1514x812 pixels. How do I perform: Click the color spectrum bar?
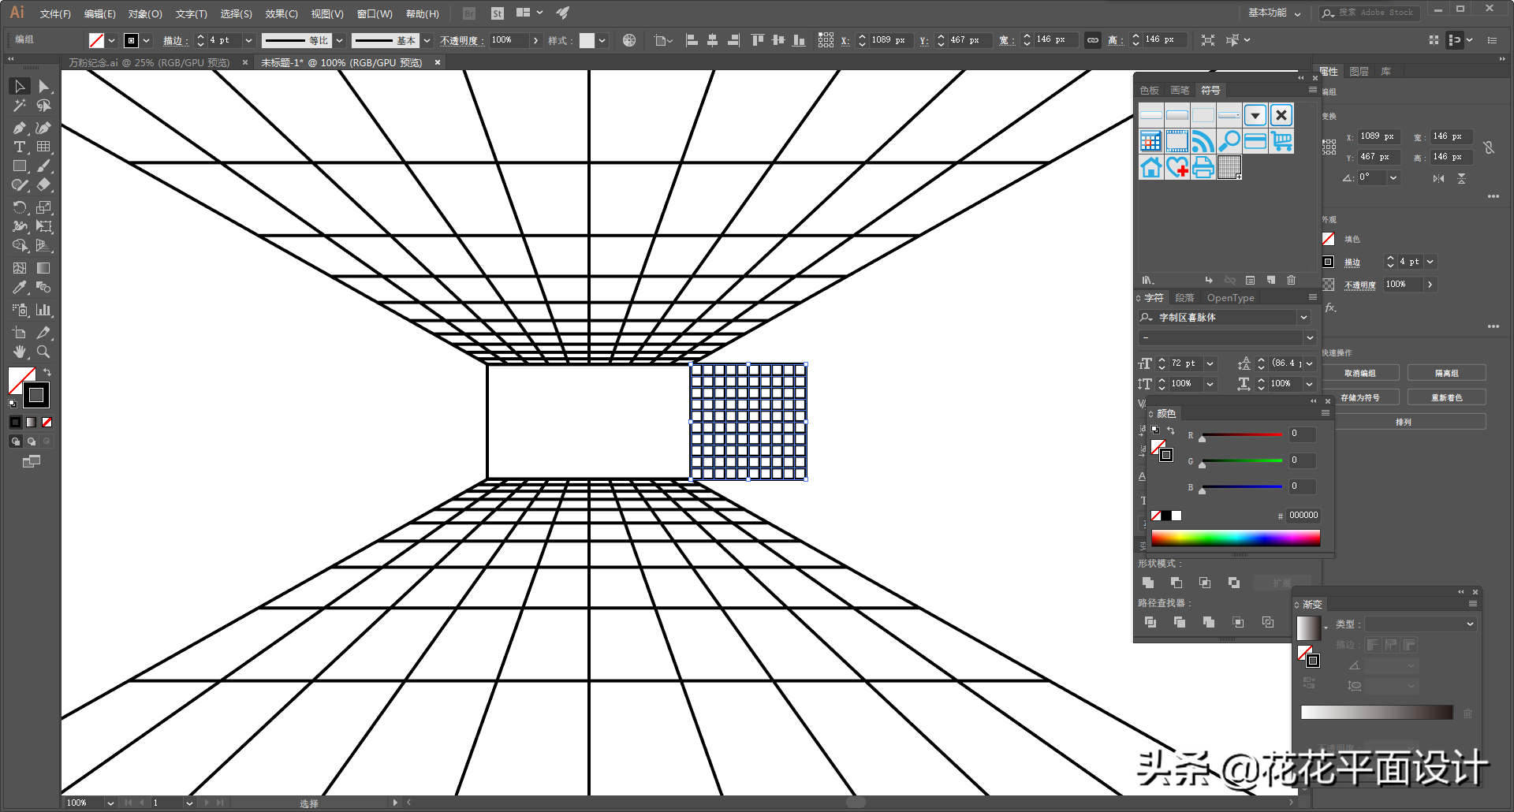1236,538
